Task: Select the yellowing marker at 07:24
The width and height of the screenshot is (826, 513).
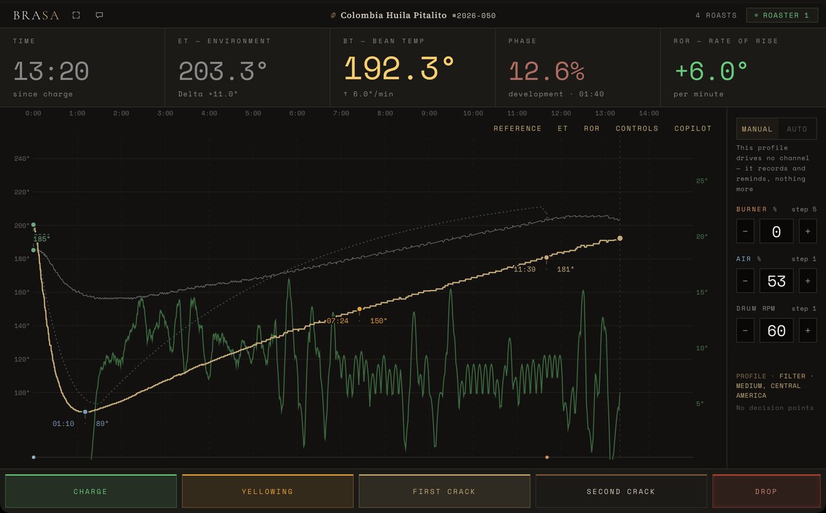Action: [359, 309]
